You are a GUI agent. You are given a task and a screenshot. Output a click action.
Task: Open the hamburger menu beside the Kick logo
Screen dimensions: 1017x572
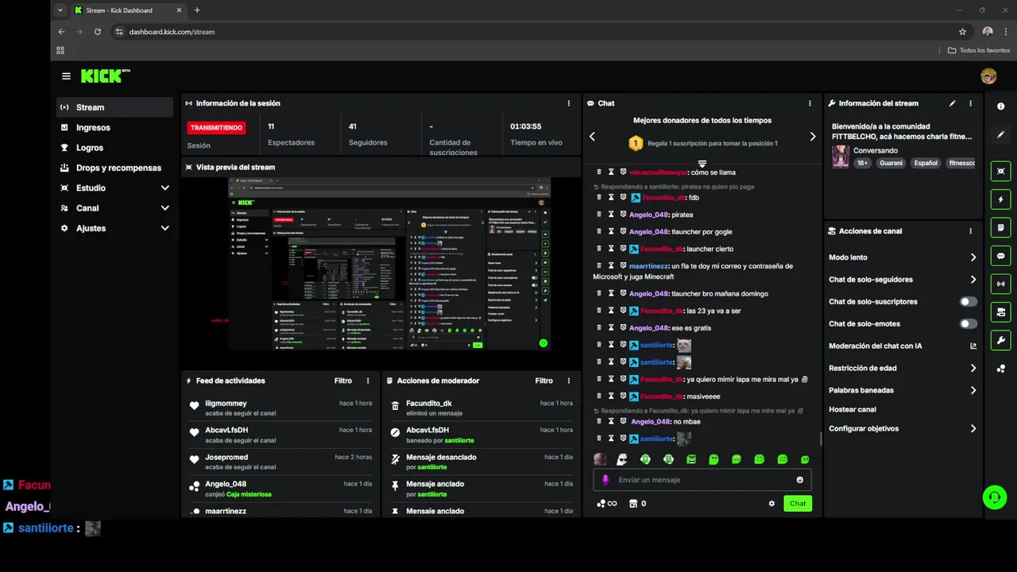pos(66,76)
